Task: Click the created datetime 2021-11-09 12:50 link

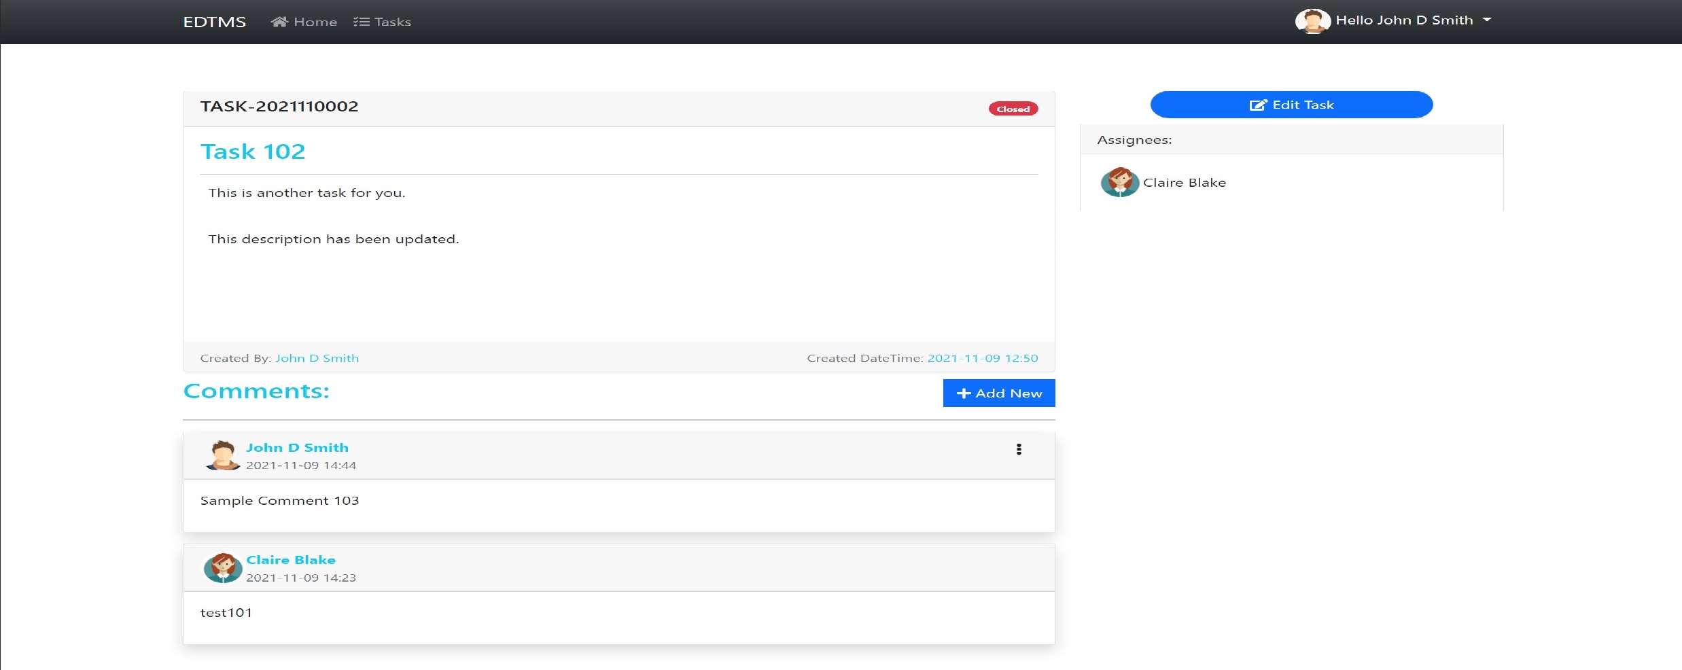Action: [x=983, y=358]
